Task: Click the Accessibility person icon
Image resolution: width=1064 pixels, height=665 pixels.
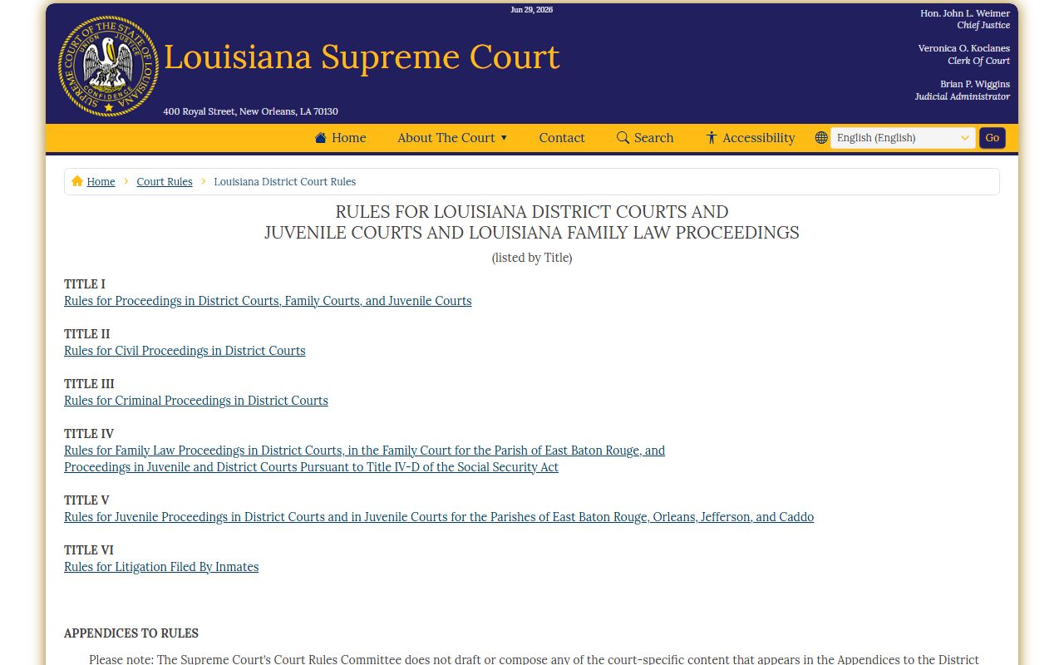Action: (x=712, y=138)
